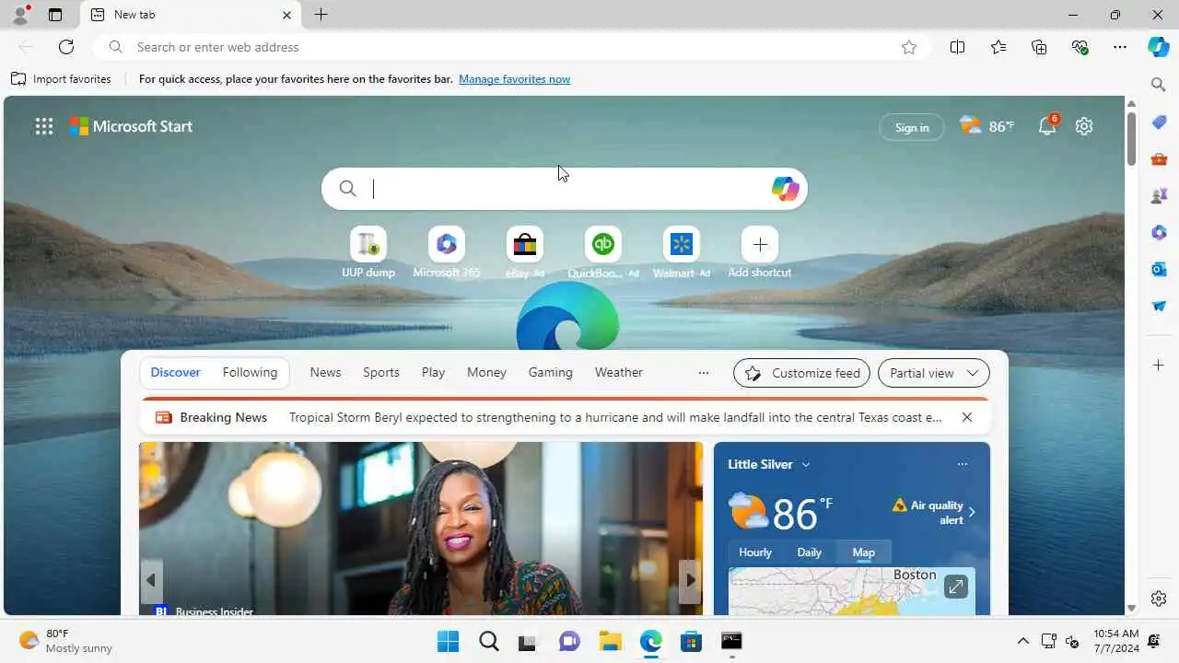The height and width of the screenshot is (663, 1179).
Task: Go to next news carousel slide
Action: (x=690, y=580)
